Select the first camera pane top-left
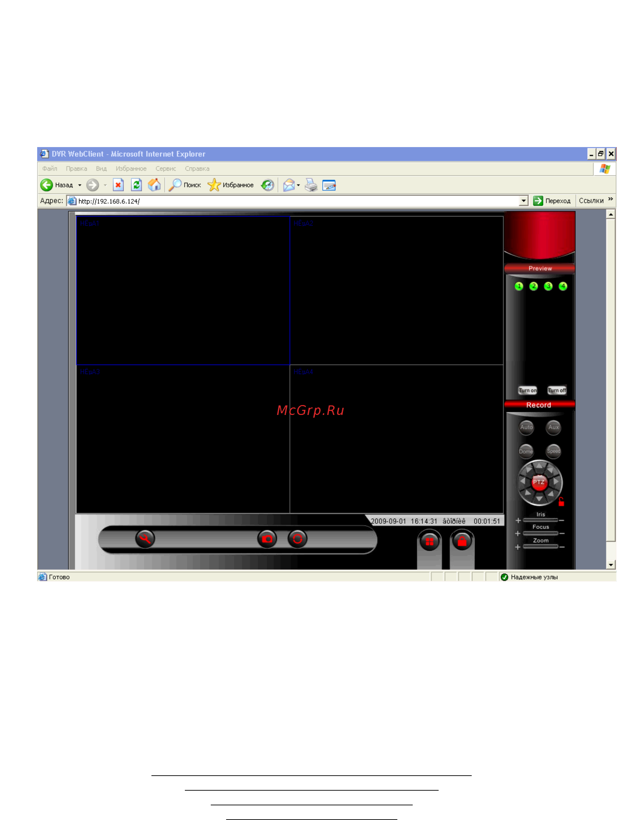 (x=183, y=290)
